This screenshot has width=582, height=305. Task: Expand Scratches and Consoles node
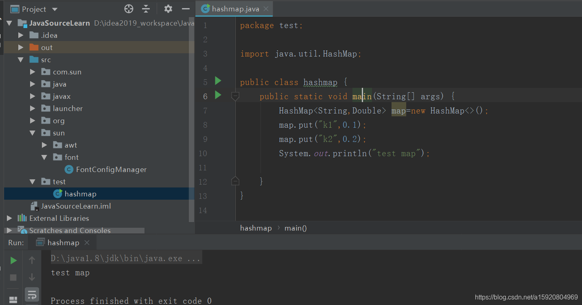[9, 231]
